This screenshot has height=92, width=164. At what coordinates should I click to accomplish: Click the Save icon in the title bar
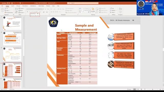point(12,3)
